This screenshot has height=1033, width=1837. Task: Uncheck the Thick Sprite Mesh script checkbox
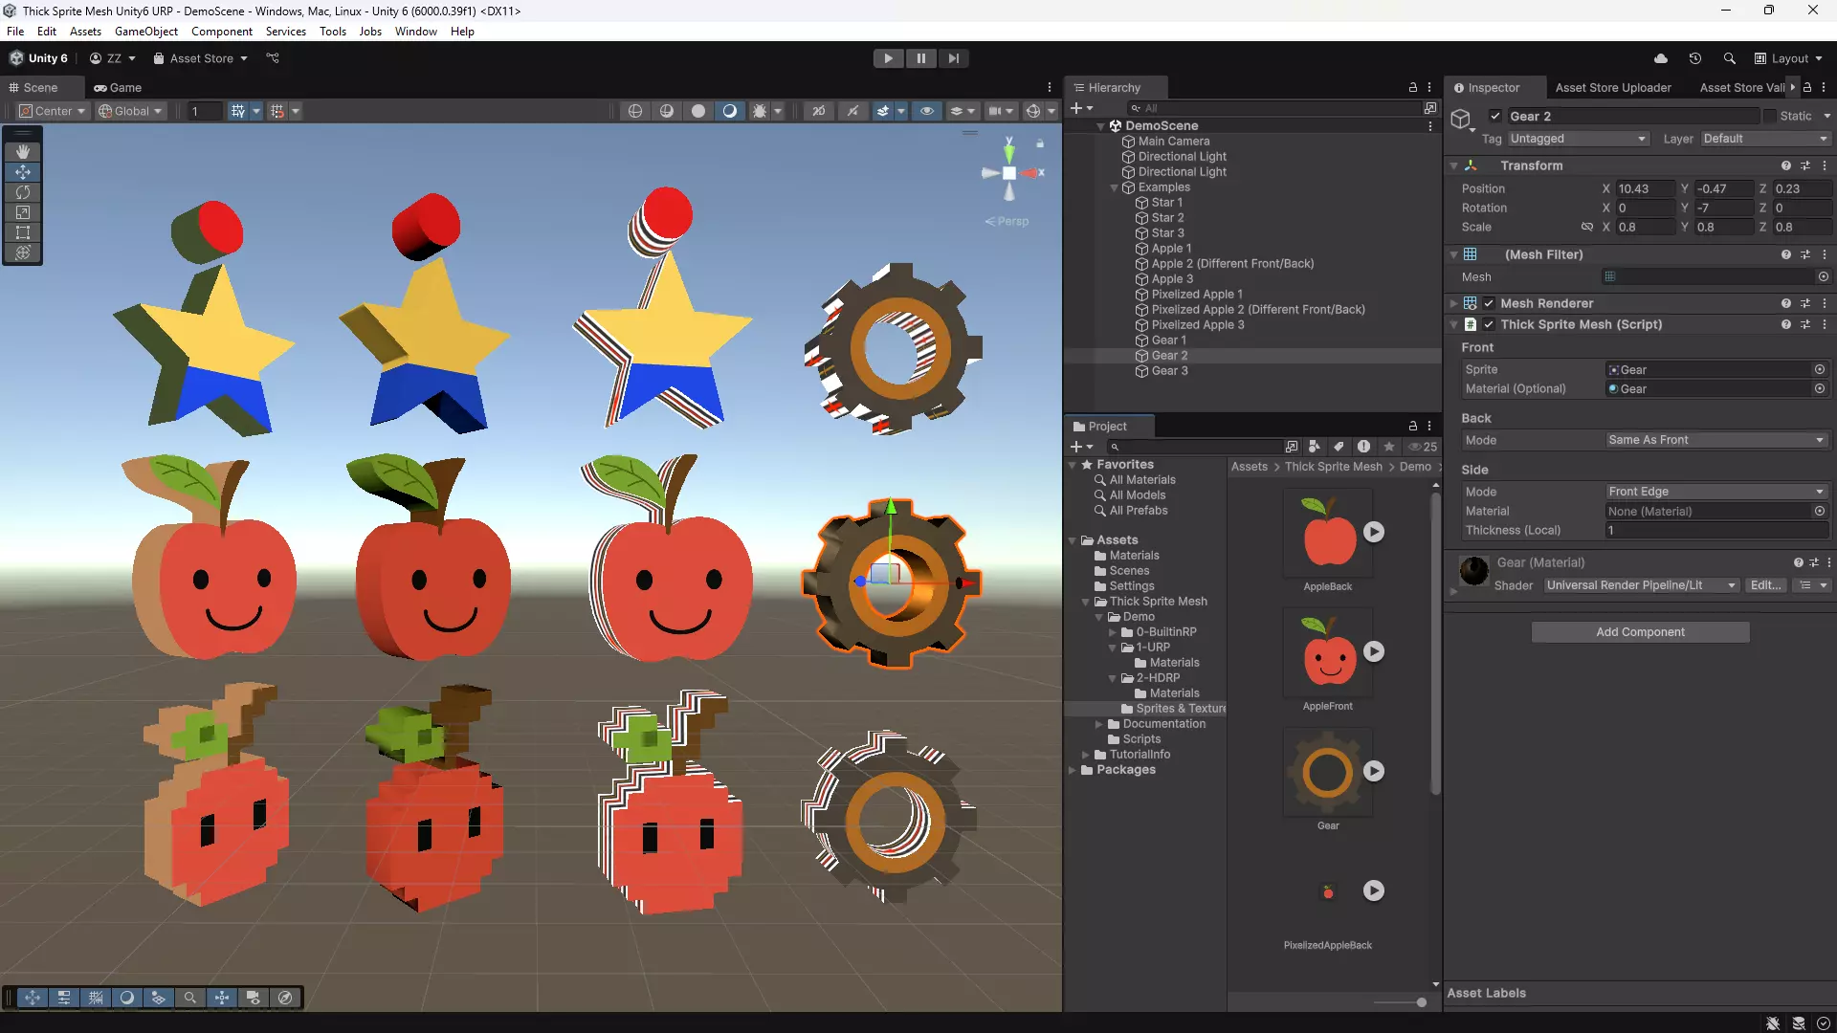click(x=1489, y=324)
